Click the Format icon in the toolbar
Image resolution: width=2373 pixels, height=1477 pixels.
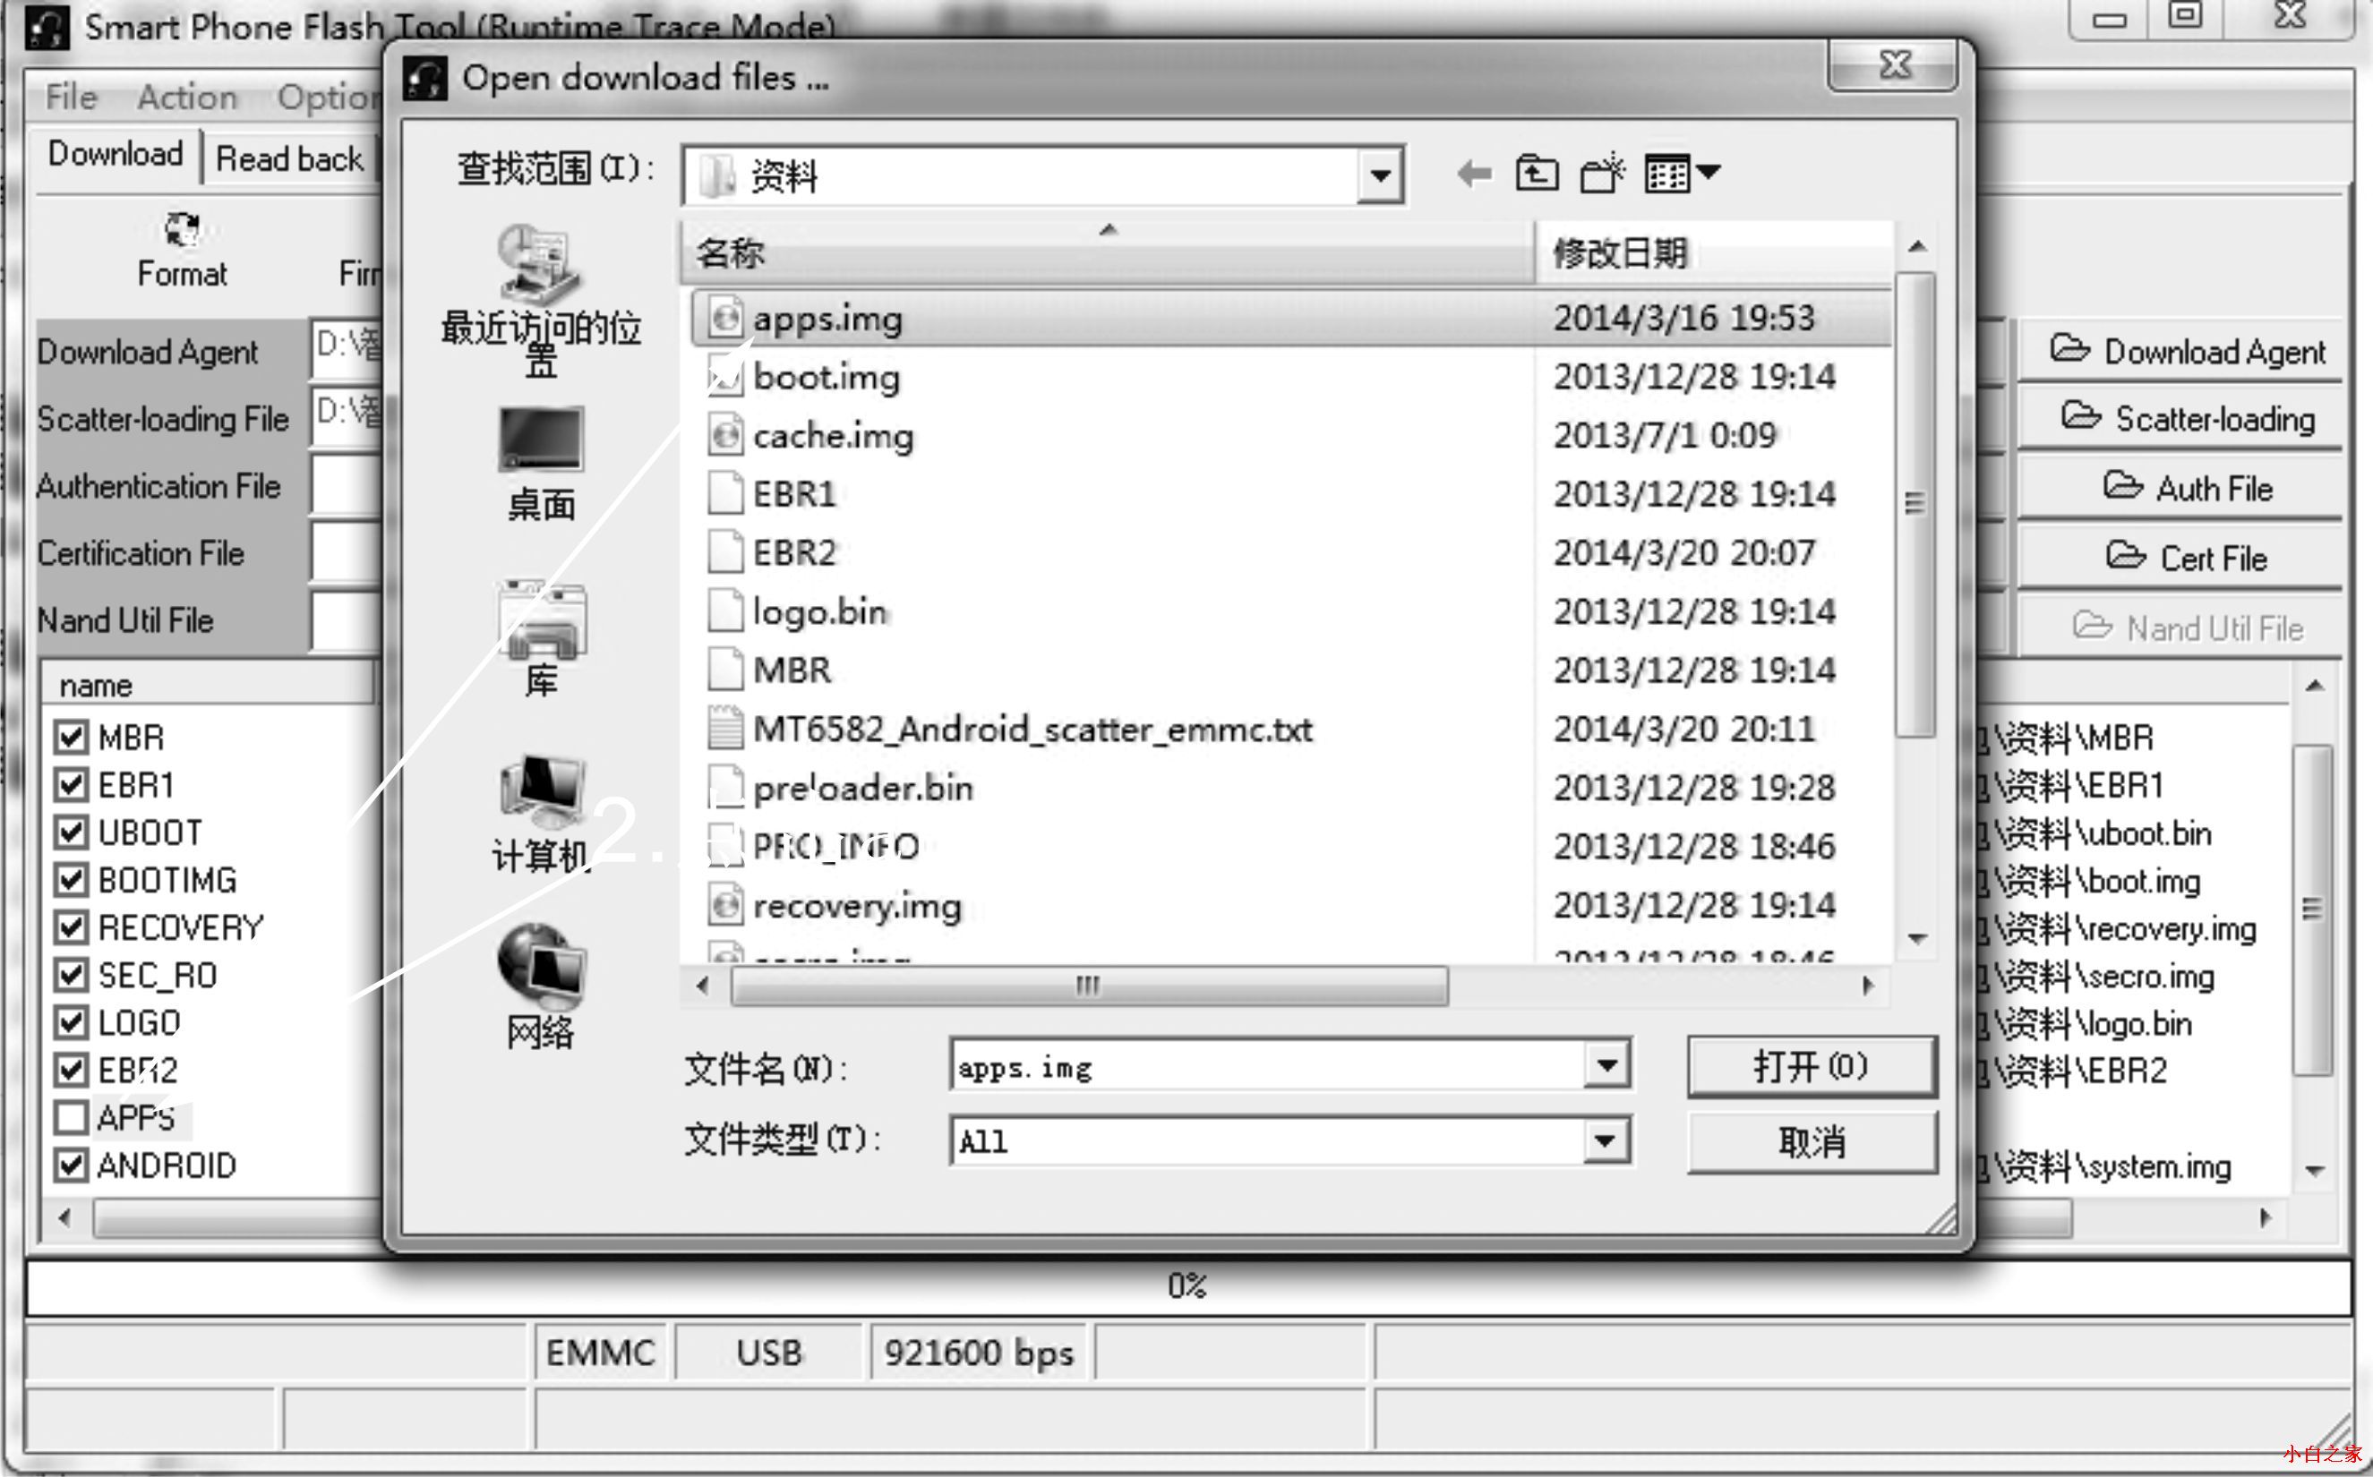(183, 231)
